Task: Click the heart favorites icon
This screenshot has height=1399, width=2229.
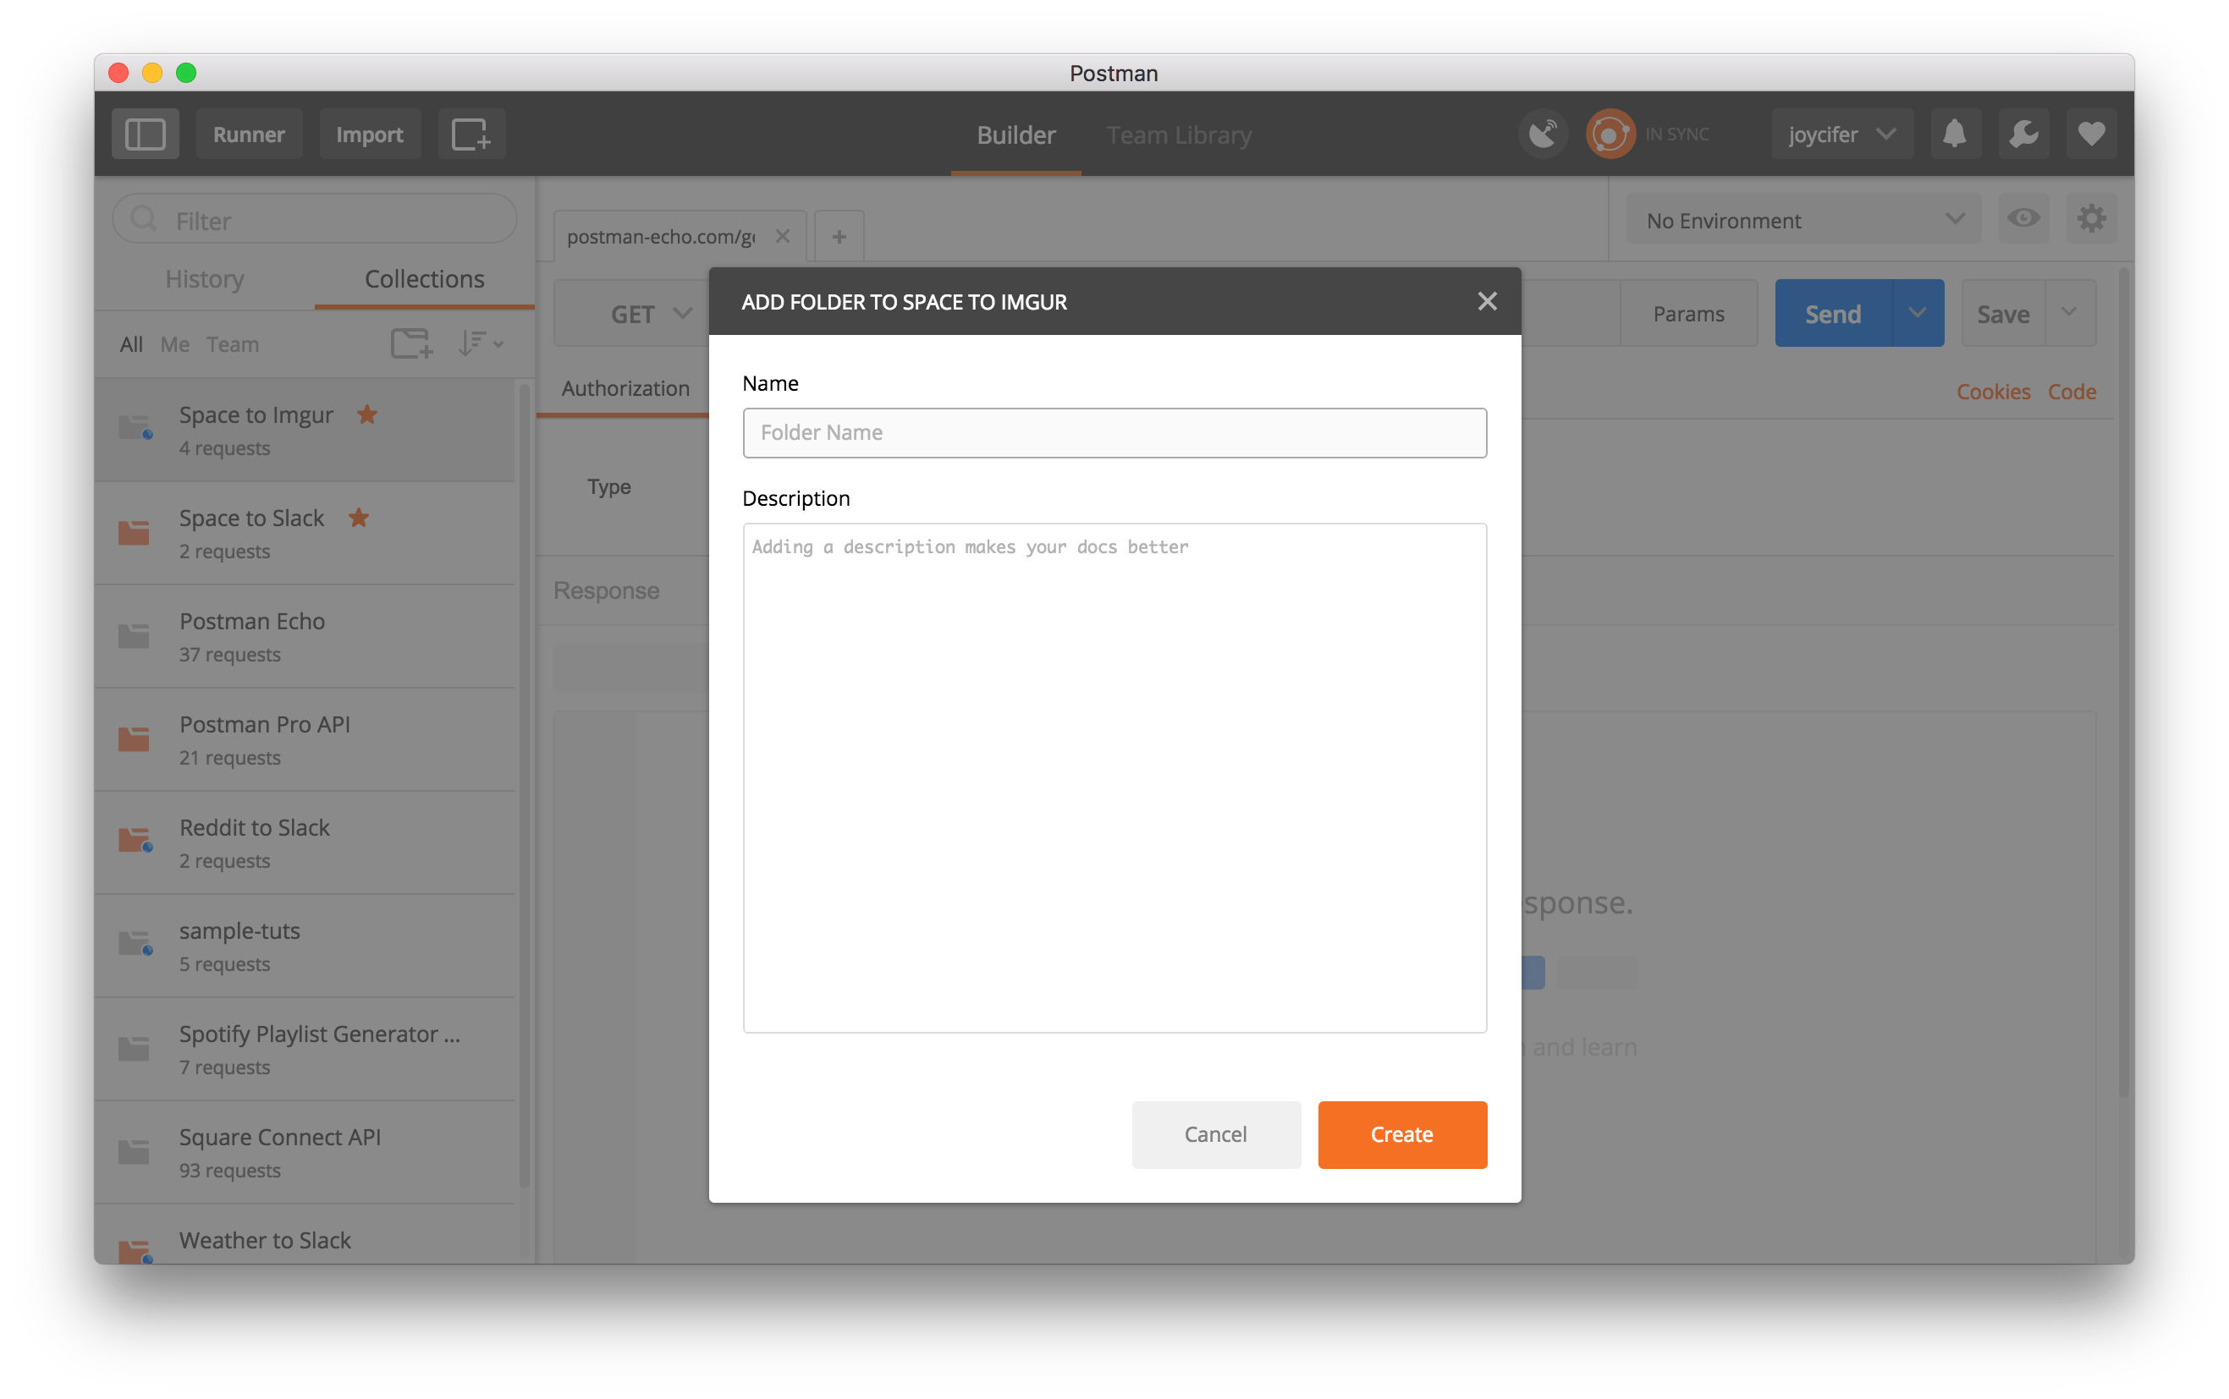Action: (2091, 134)
